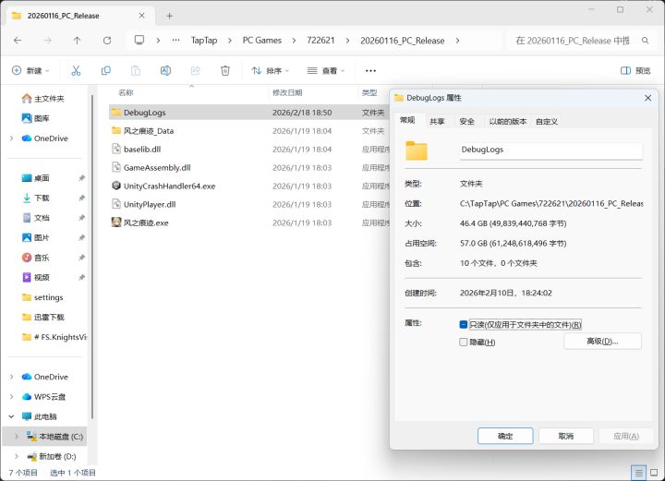Click the search magnifier icon
This screenshot has width=665, height=481.
(x=645, y=41)
